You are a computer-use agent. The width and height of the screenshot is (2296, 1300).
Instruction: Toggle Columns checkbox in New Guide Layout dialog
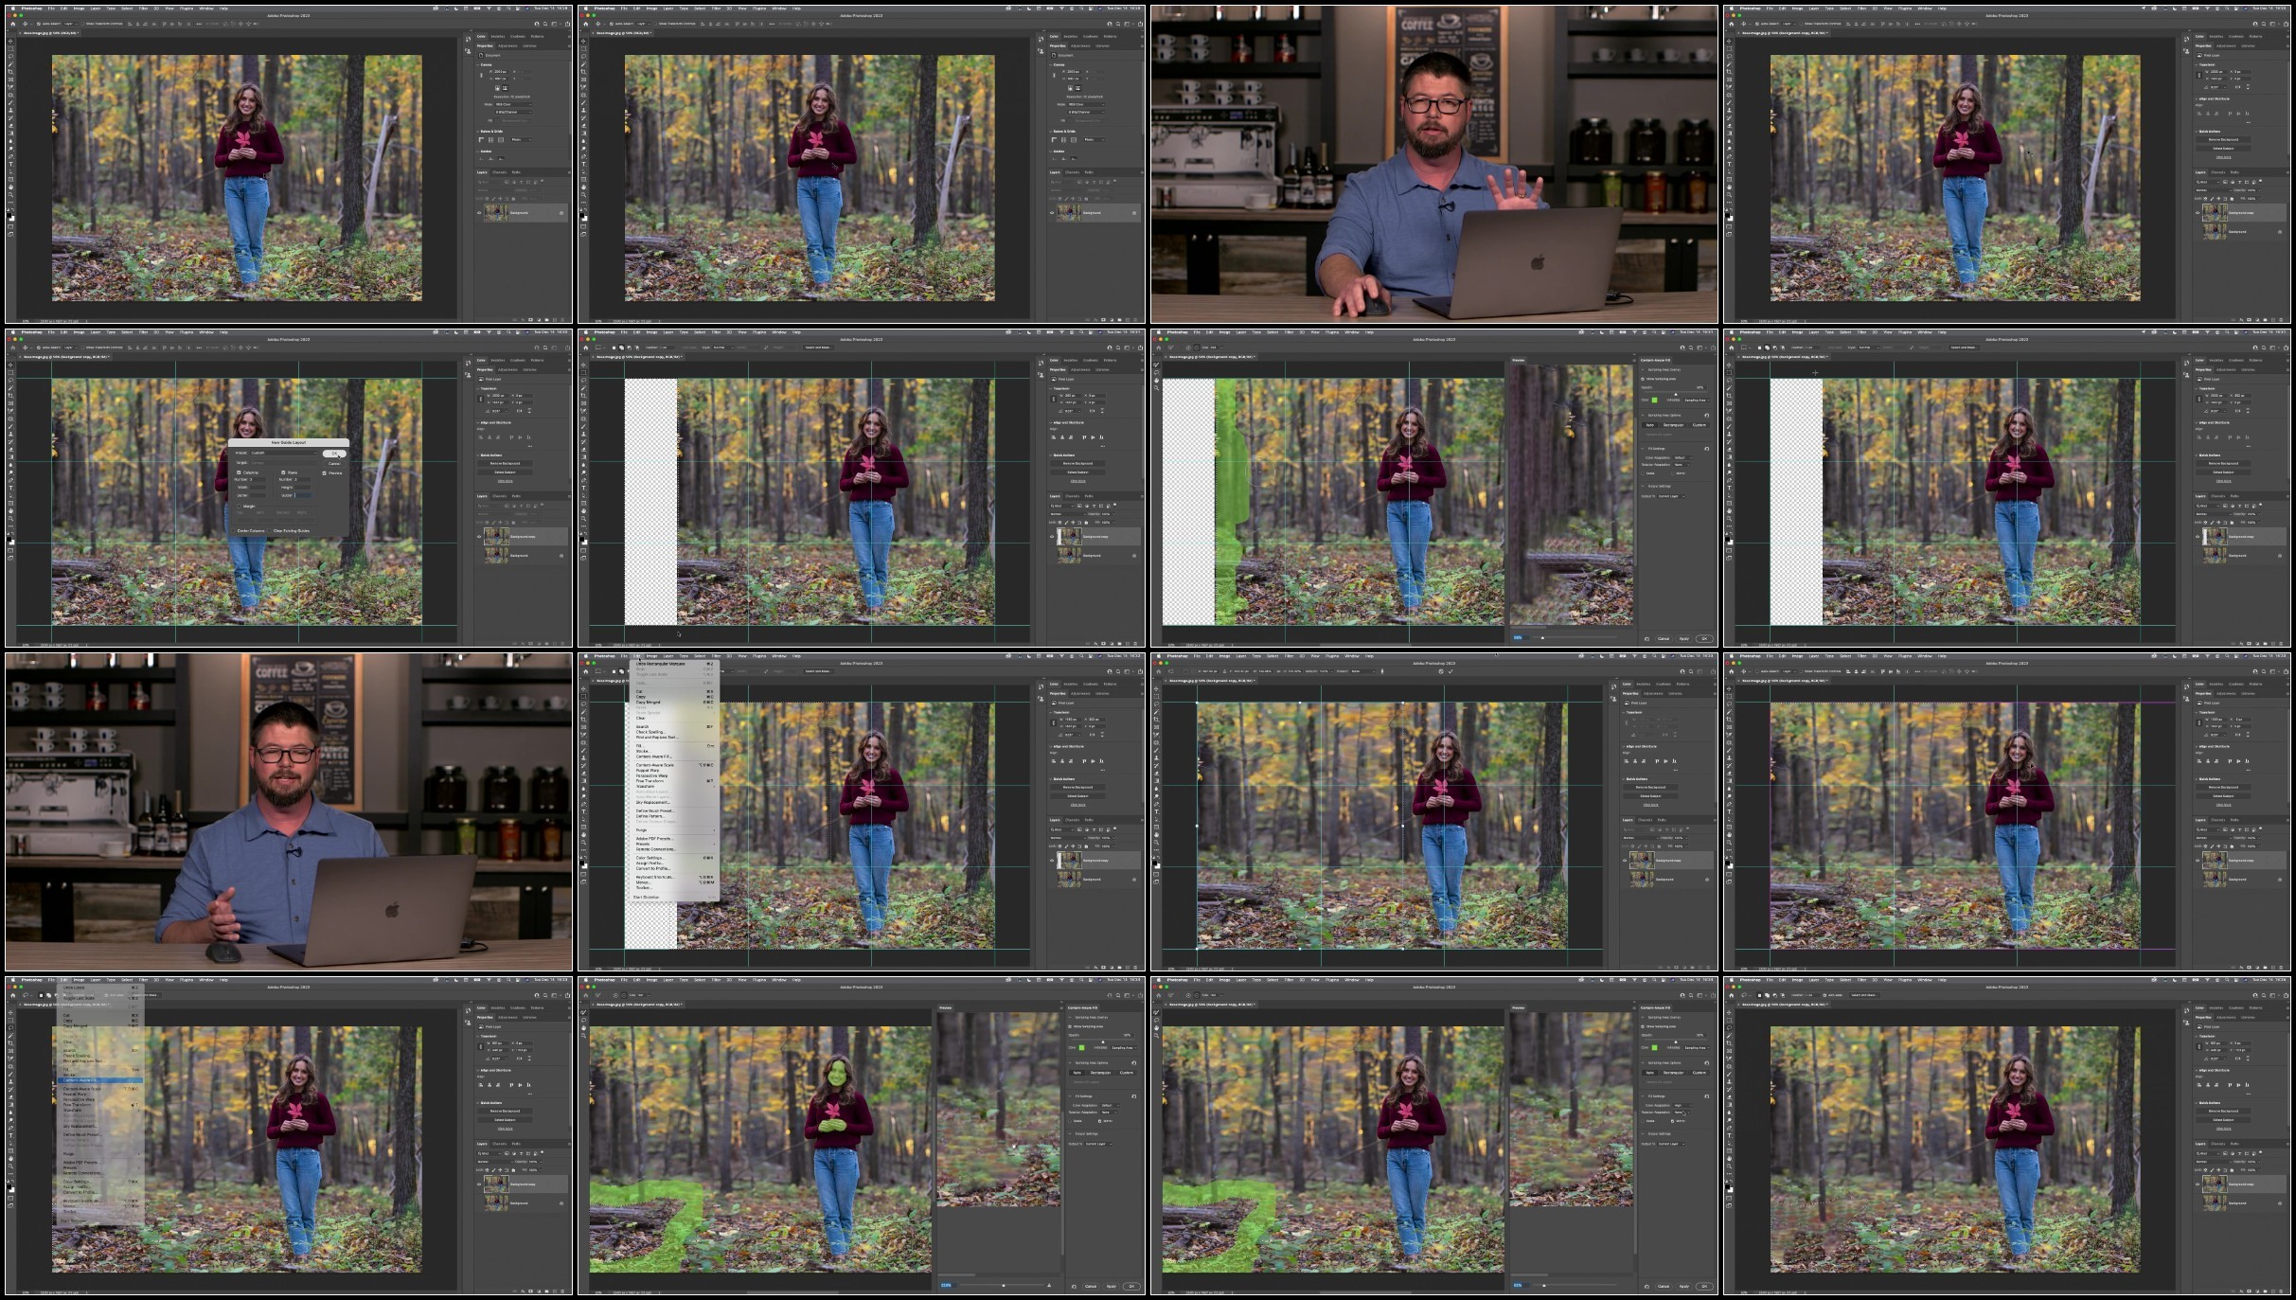pos(239,472)
